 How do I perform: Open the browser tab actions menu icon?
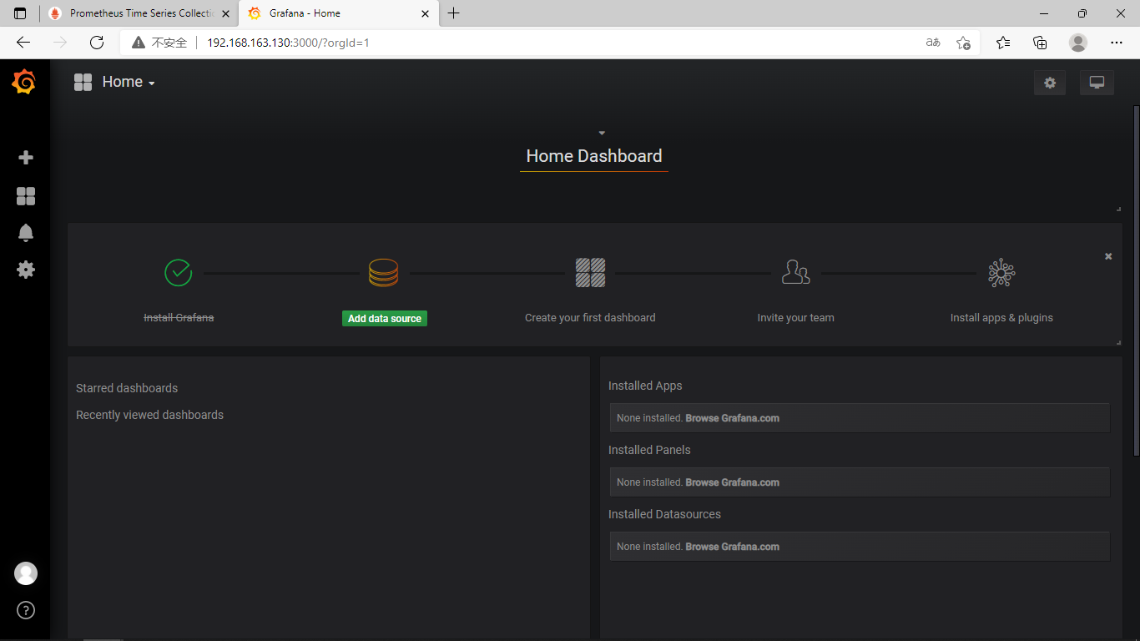click(20, 13)
